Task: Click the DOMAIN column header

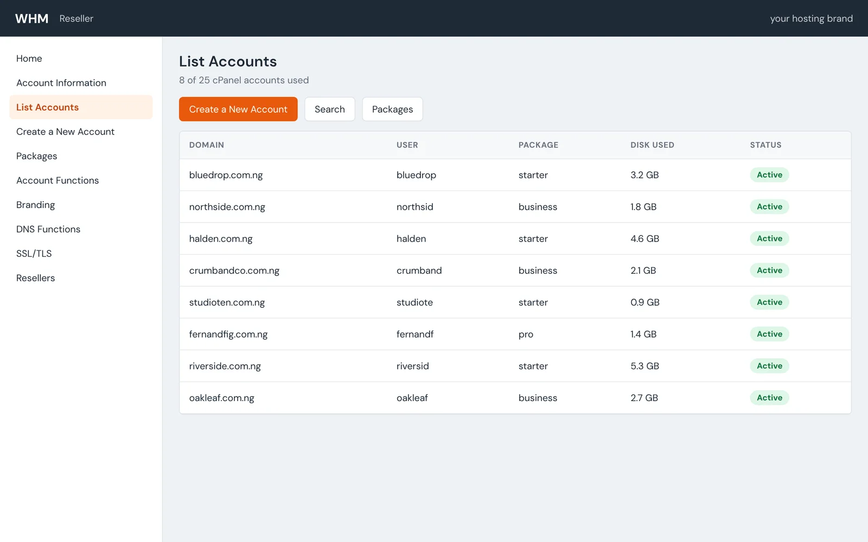Action: [x=207, y=145]
